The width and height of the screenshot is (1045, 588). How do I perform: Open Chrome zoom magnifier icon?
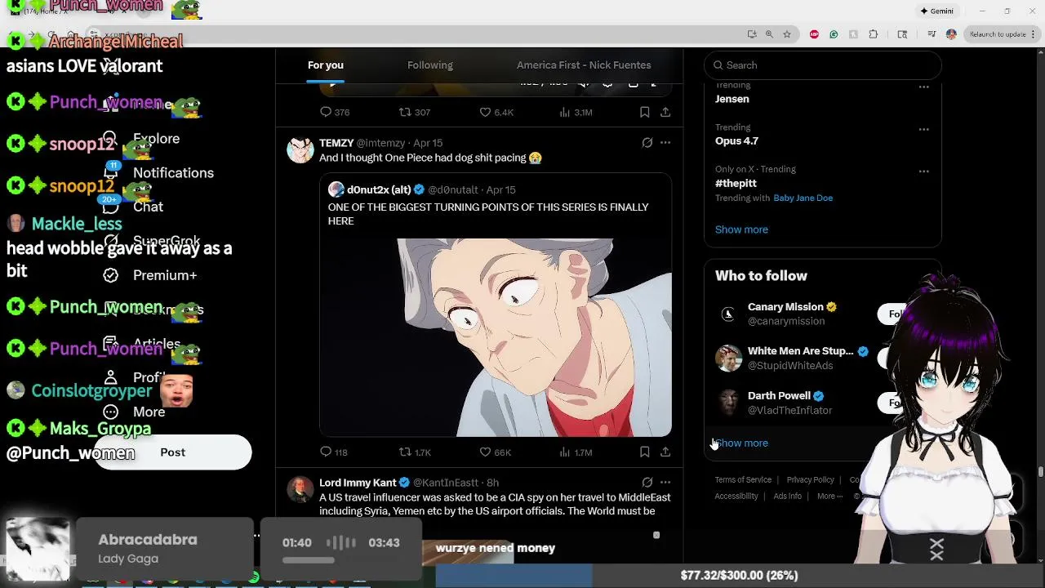tap(769, 34)
